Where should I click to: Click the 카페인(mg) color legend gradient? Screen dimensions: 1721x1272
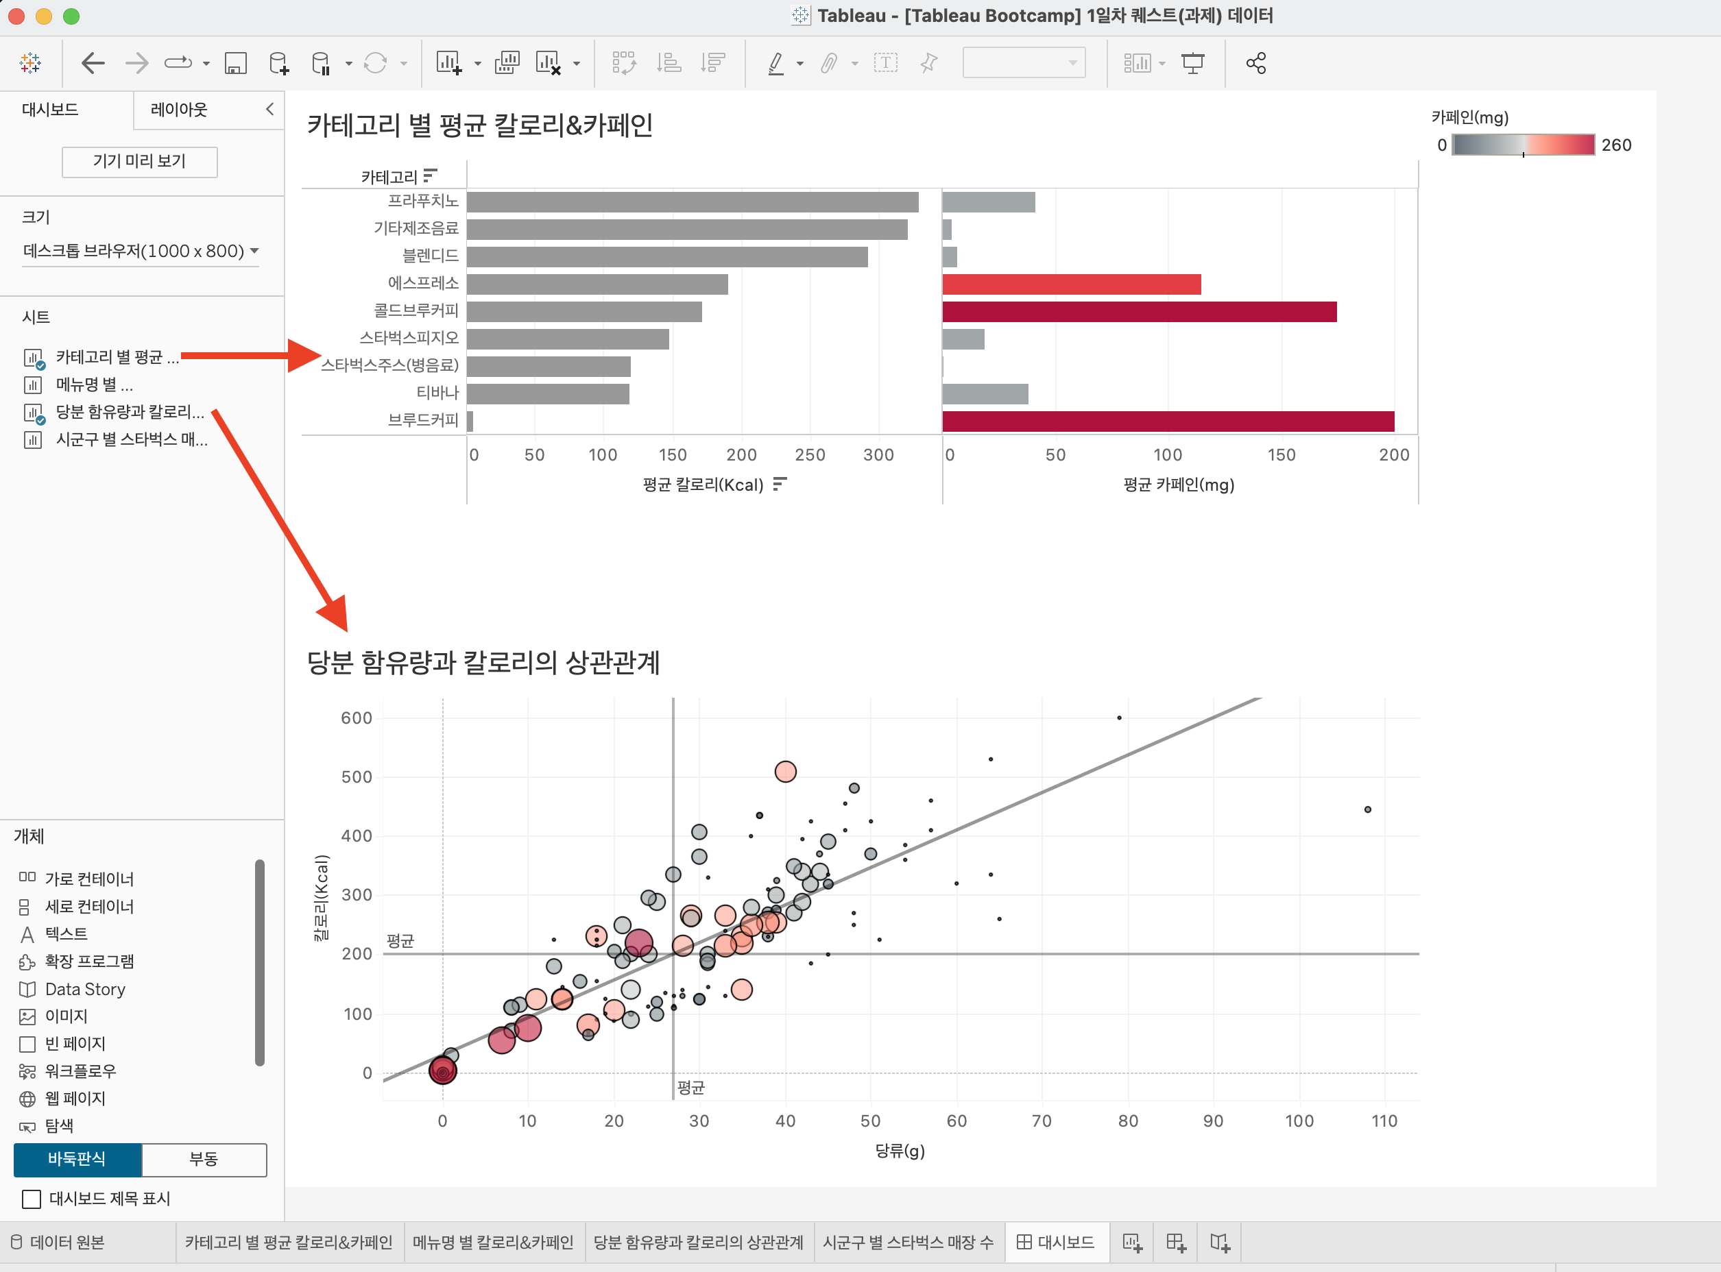click(1522, 145)
